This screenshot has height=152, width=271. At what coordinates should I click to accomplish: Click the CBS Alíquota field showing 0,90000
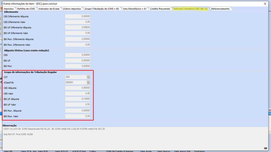[78, 88]
